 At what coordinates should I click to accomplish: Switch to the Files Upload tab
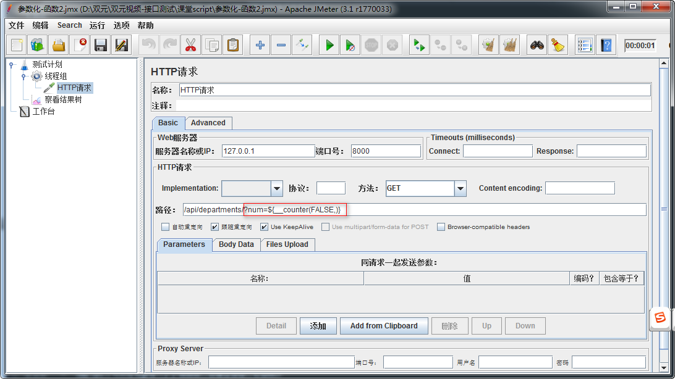287,244
